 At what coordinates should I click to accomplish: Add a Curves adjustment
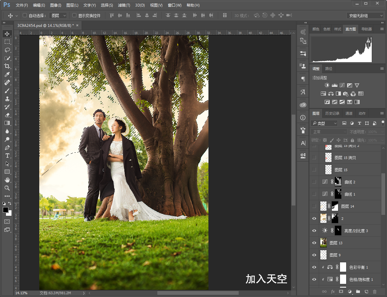(x=342, y=85)
